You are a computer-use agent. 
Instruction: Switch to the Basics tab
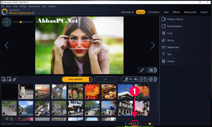(x=140, y=12)
